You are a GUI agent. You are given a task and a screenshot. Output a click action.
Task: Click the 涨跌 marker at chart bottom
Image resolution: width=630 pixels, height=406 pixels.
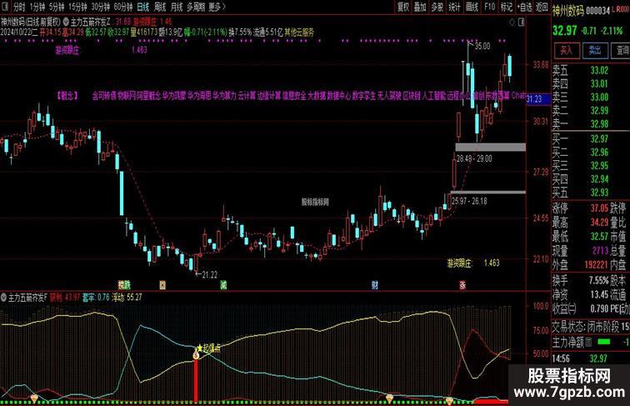pos(124,285)
